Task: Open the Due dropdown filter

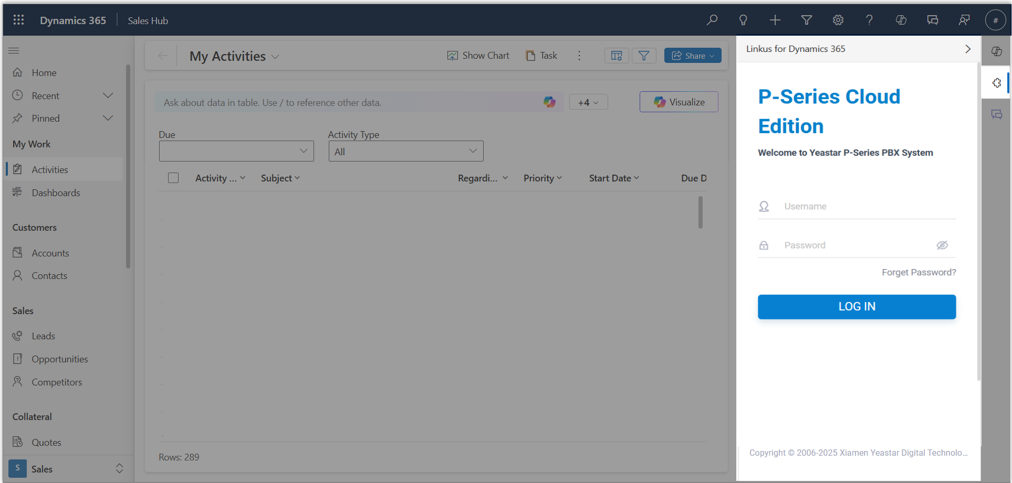Action: coord(236,151)
